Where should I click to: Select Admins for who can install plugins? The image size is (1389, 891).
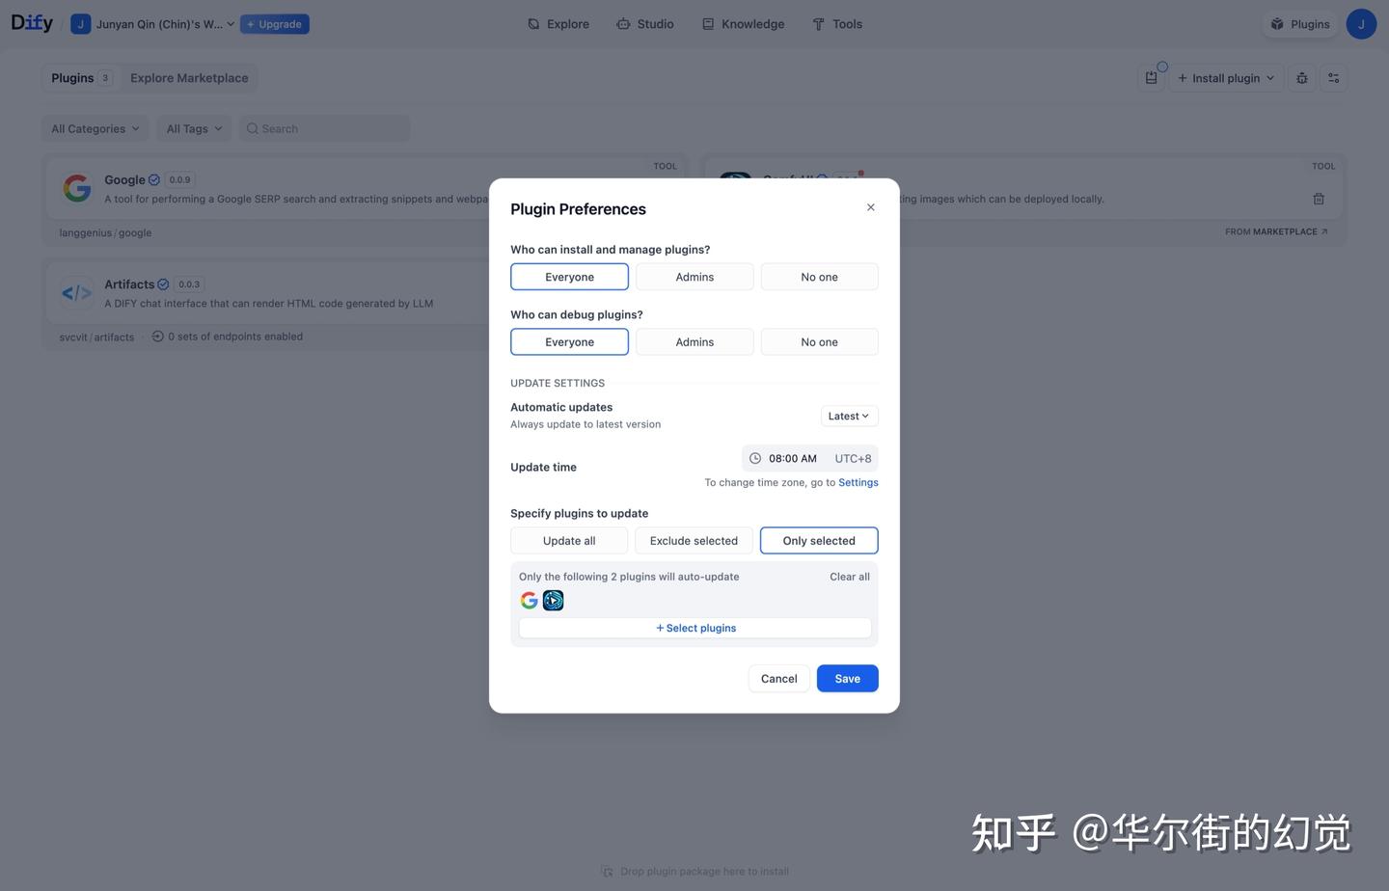coord(694,277)
